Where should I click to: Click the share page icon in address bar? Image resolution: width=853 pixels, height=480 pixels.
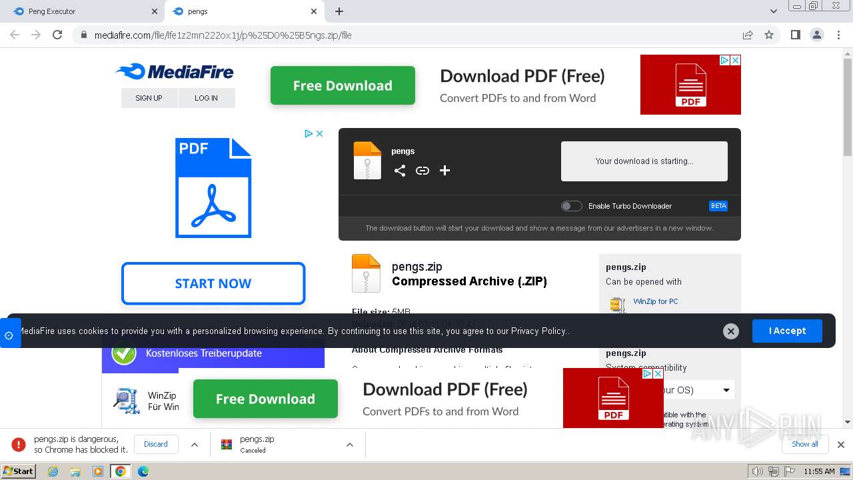coord(748,35)
